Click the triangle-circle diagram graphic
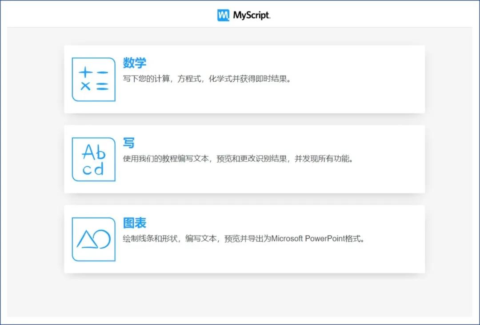This screenshot has width=480, height=325. pos(93,238)
